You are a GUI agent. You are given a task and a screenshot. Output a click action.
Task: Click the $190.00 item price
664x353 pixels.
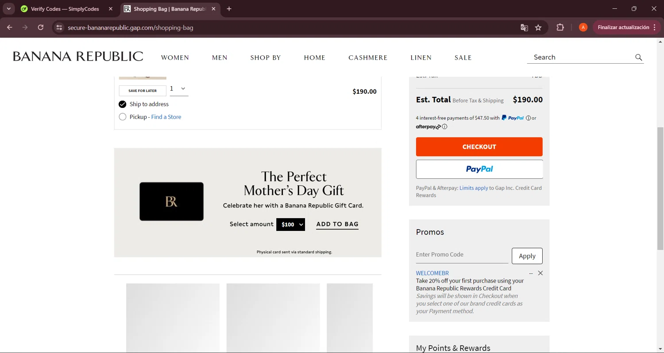pyautogui.click(x=364, y=92)
